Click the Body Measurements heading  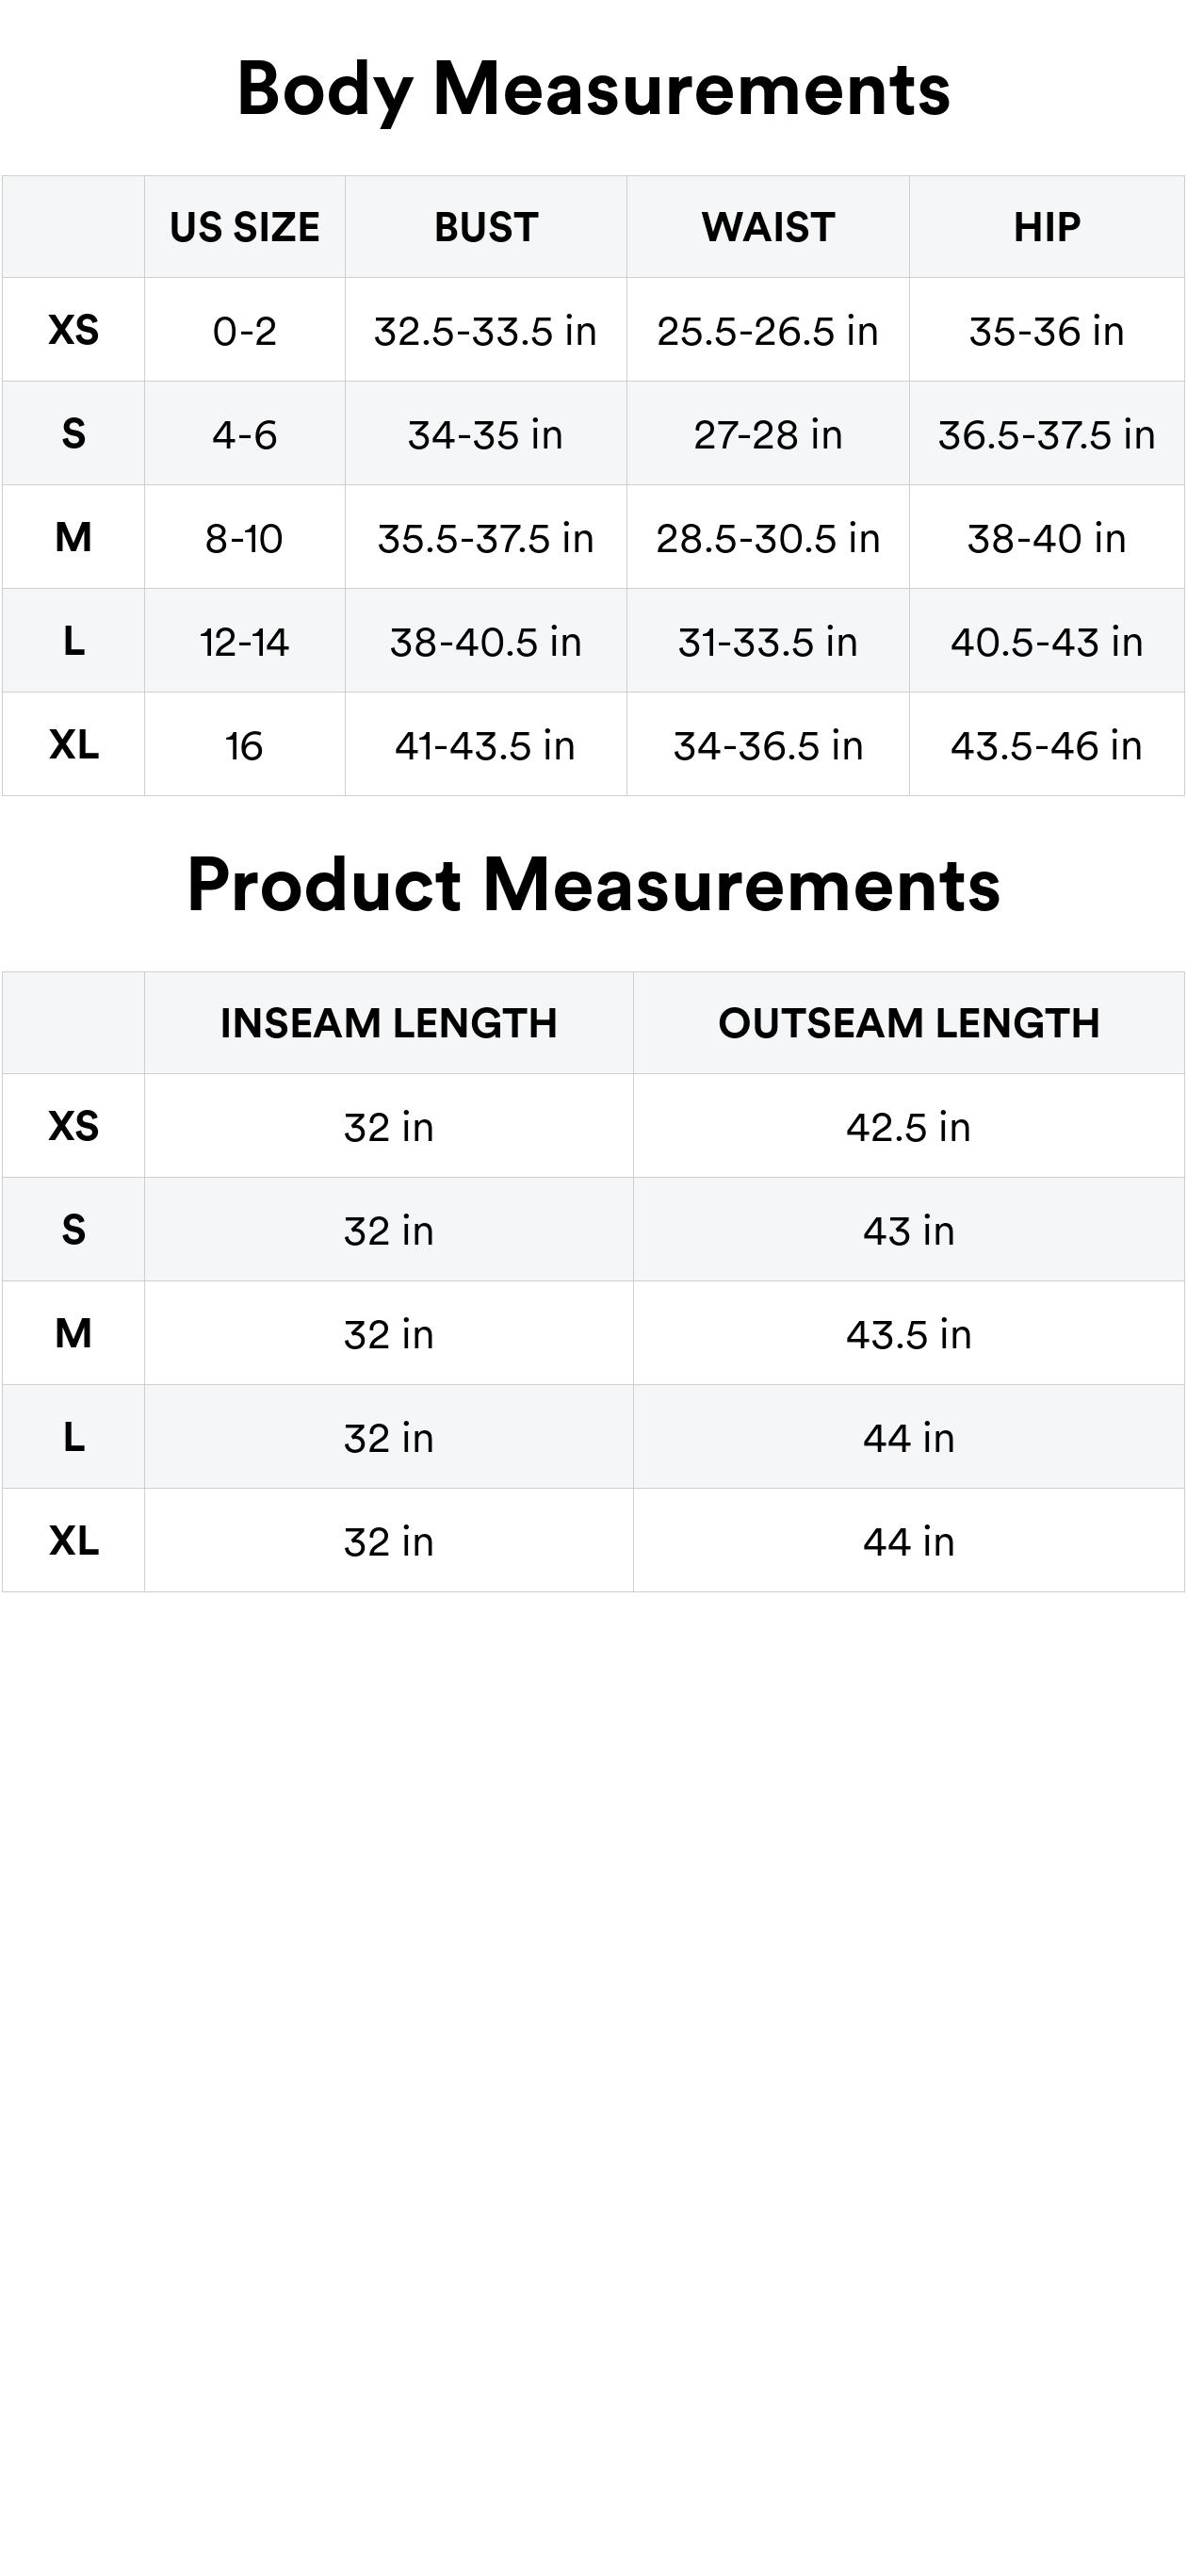[x=593, y=90]
